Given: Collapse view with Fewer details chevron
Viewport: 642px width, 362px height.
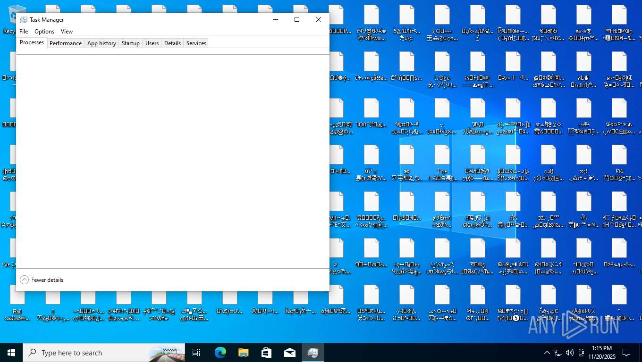Looking at the screenshot, I should point(24,280).
